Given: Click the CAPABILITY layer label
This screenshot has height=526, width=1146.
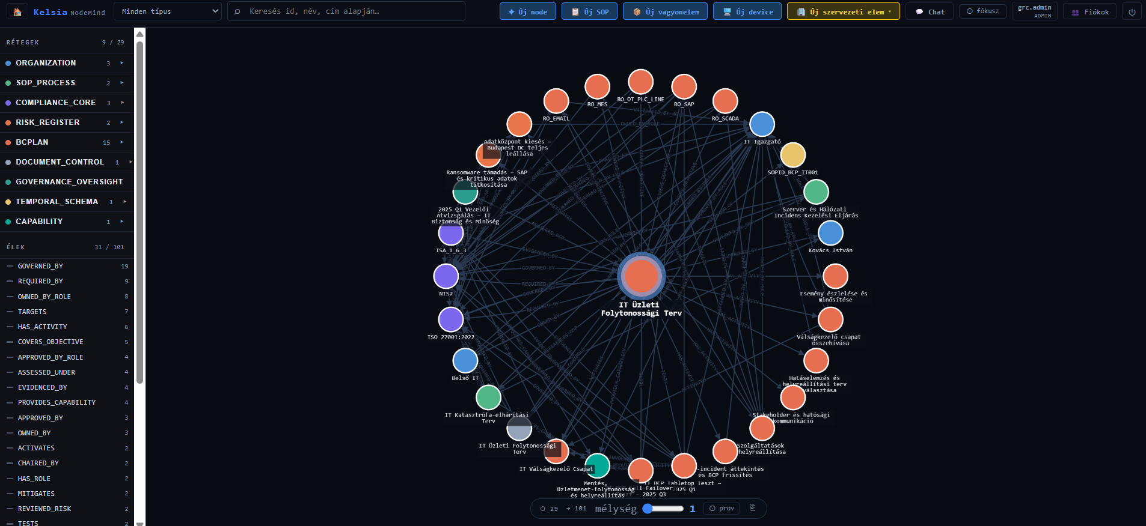Looking at the screenshot, I should [x=39, y=222].
